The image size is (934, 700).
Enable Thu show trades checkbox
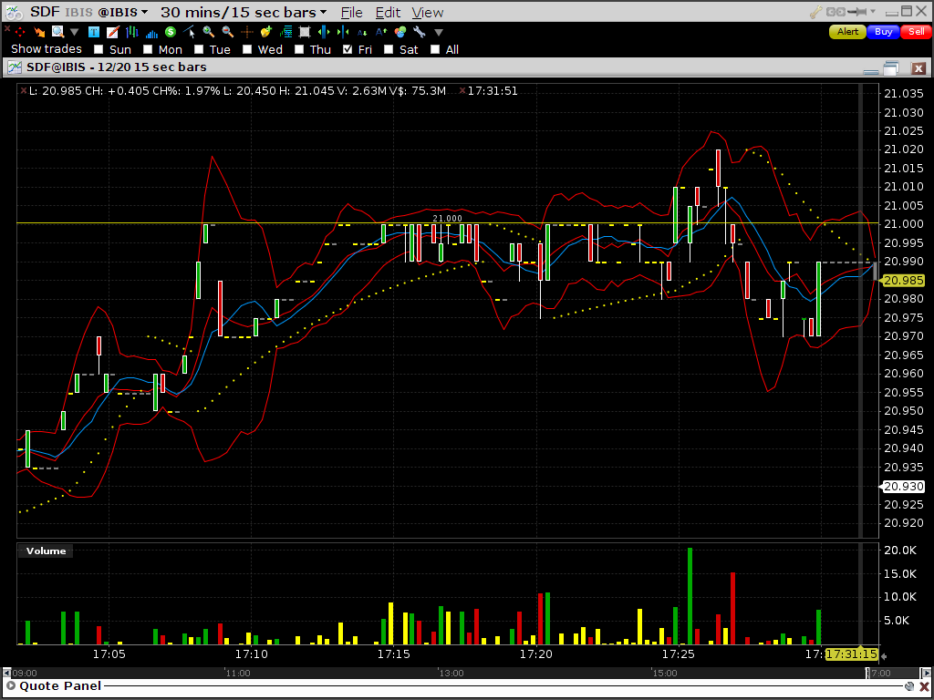point(299,49)
